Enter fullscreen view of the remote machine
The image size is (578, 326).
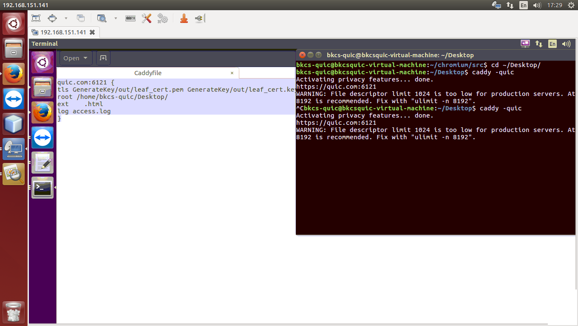coord(53,18)
